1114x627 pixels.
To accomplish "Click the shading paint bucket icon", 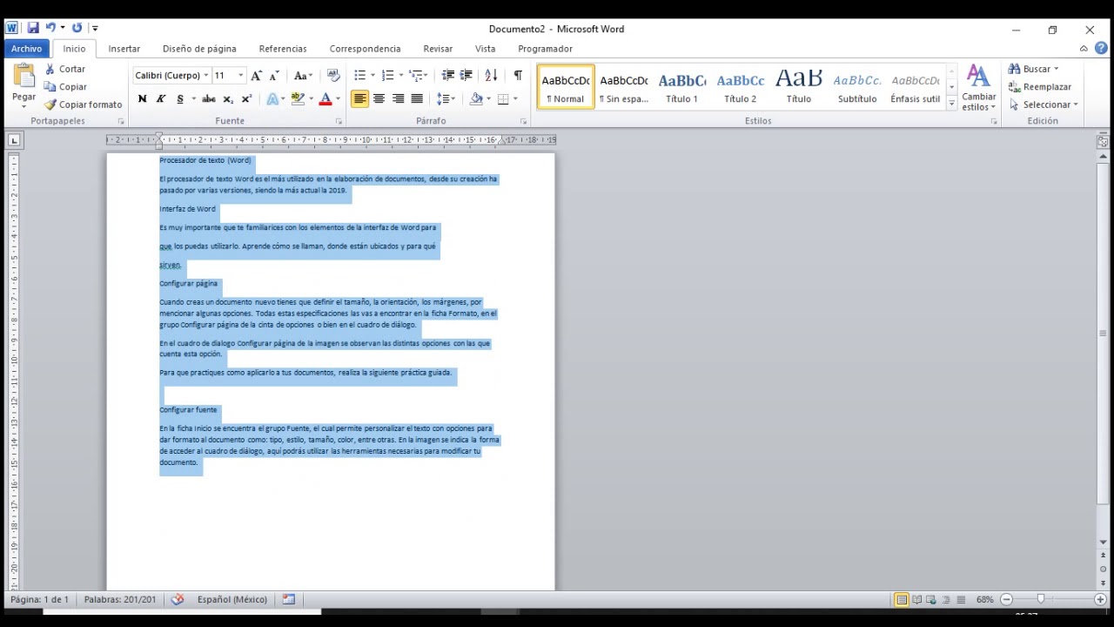I will pyautogui.click(x=475, y=98).
